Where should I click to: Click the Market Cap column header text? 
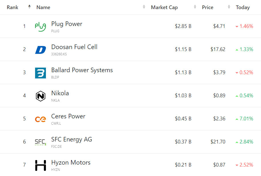click(x=164, y=7)
